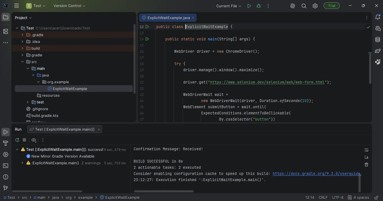383x201 pixels.
Task: Start debugging with the bug icon
Action: click(x=259, y=6)
